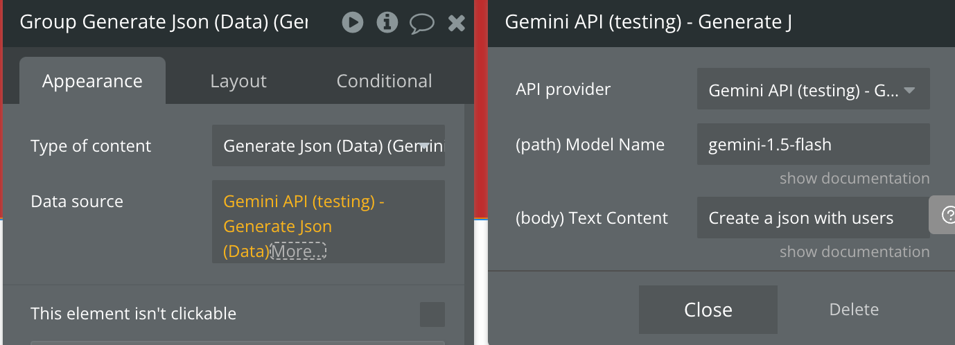Switch to the Appearance tab
This screenshot has height=345, width=955.
click(92, 81)
